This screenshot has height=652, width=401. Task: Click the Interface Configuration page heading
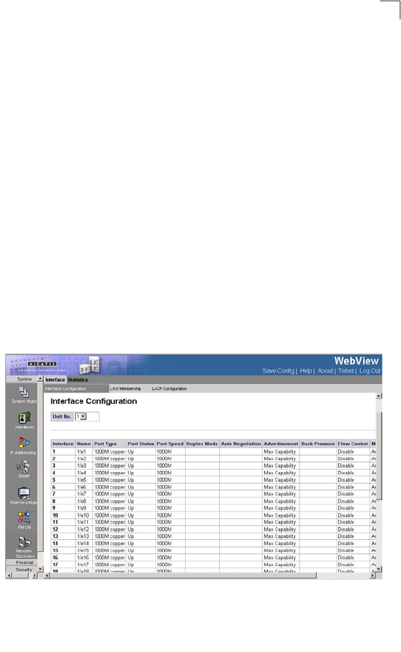[93, 401]
